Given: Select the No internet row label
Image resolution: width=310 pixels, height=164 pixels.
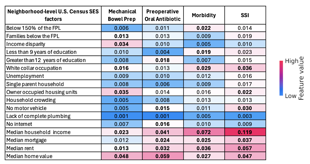Looking at the screenshot, I should click(x=19, y=124).
